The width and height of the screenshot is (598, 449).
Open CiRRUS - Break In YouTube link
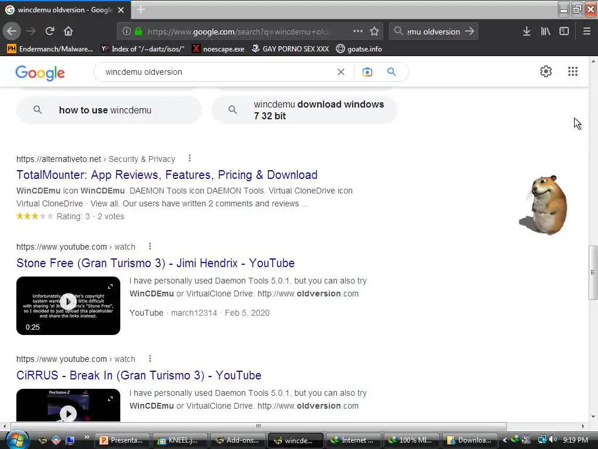click(139, 375)
